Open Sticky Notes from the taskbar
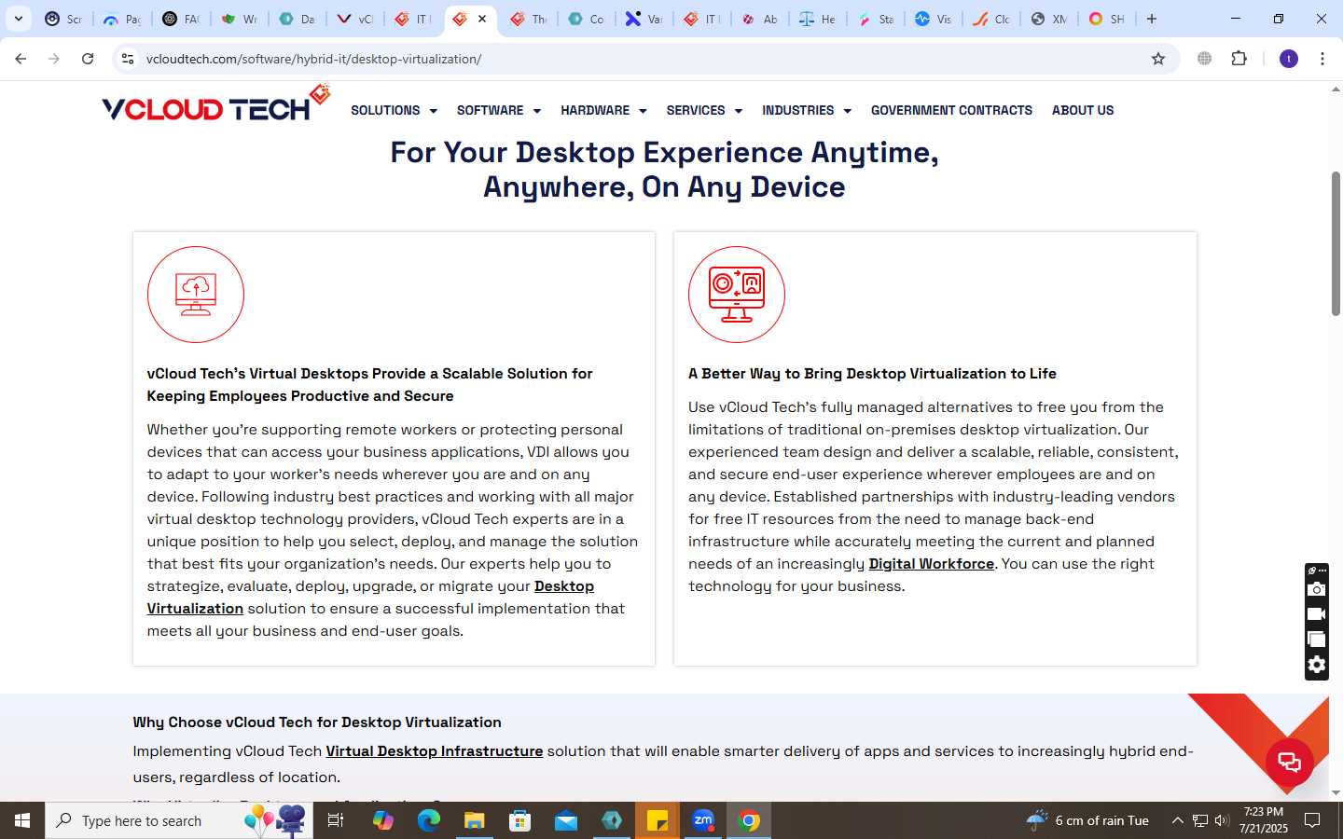Viewport: 1343px width, 839px height. coord(658,820)
